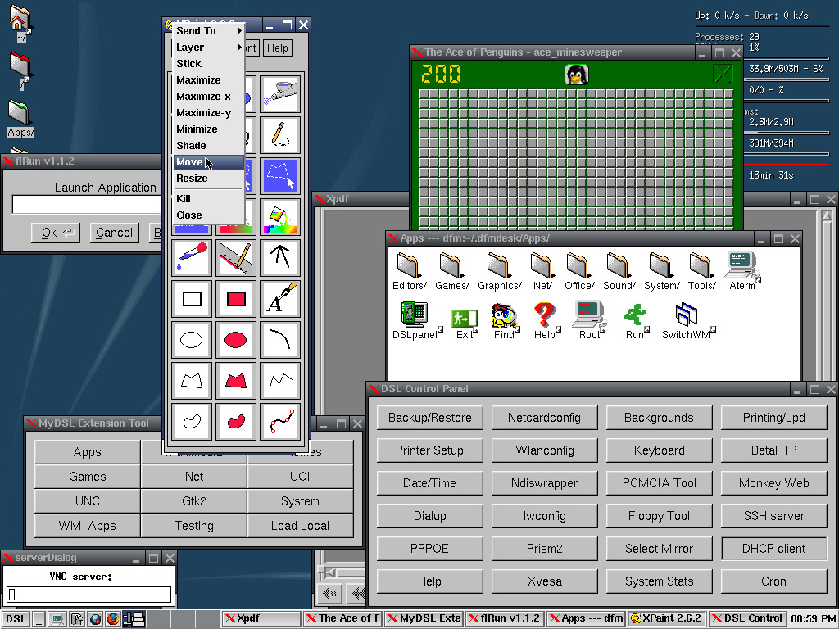The image size is (839, 629).
Task: Select the empty rectangle tool
Action: coord(192,298)
